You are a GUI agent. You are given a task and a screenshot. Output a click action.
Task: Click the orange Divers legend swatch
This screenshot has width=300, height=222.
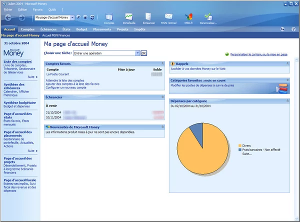pos(239,145)
